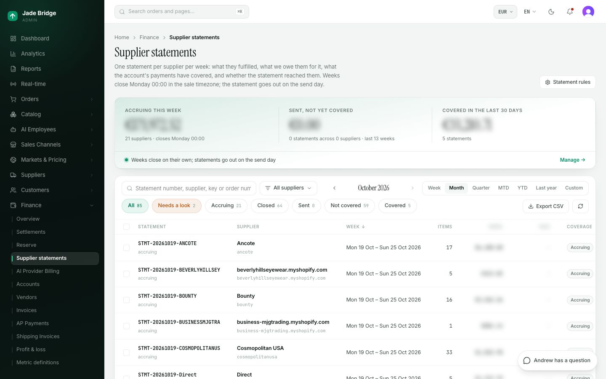This screenshot has height=379, width=606.
Task: Open the EUR currency dropdown
Action: tap(505, 12)
